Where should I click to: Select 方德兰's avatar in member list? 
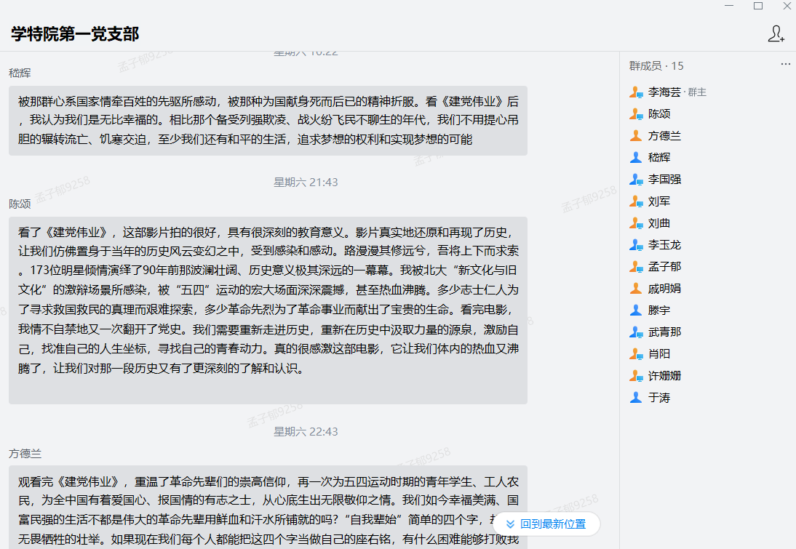[636, 136]
